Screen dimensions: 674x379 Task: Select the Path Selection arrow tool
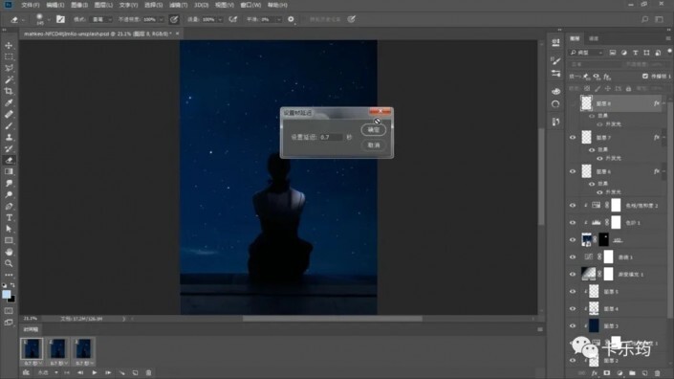9,230
